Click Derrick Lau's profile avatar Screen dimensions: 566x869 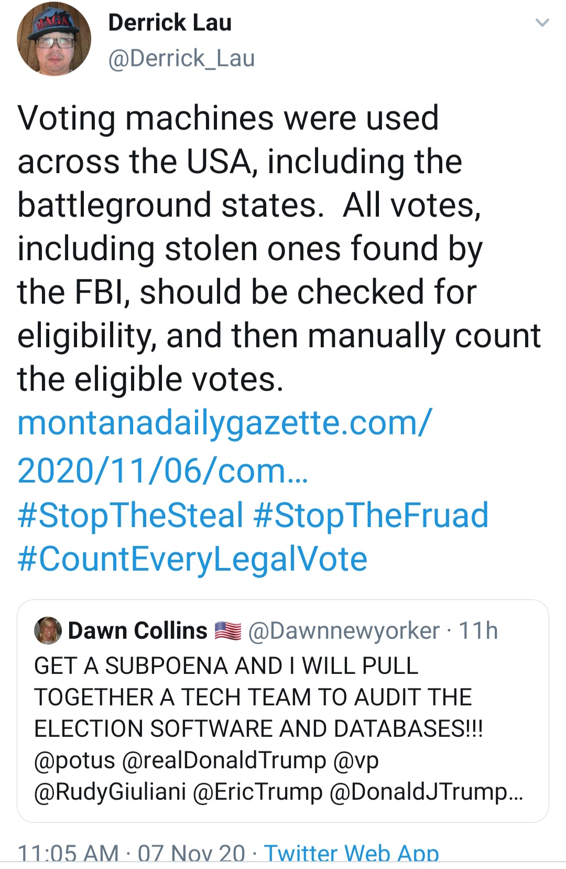pyautogui.click(x=53, y=40)
